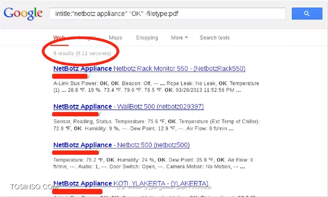Click the 'A-Link Bus Power: OK' snippet line

click(156, 83)
